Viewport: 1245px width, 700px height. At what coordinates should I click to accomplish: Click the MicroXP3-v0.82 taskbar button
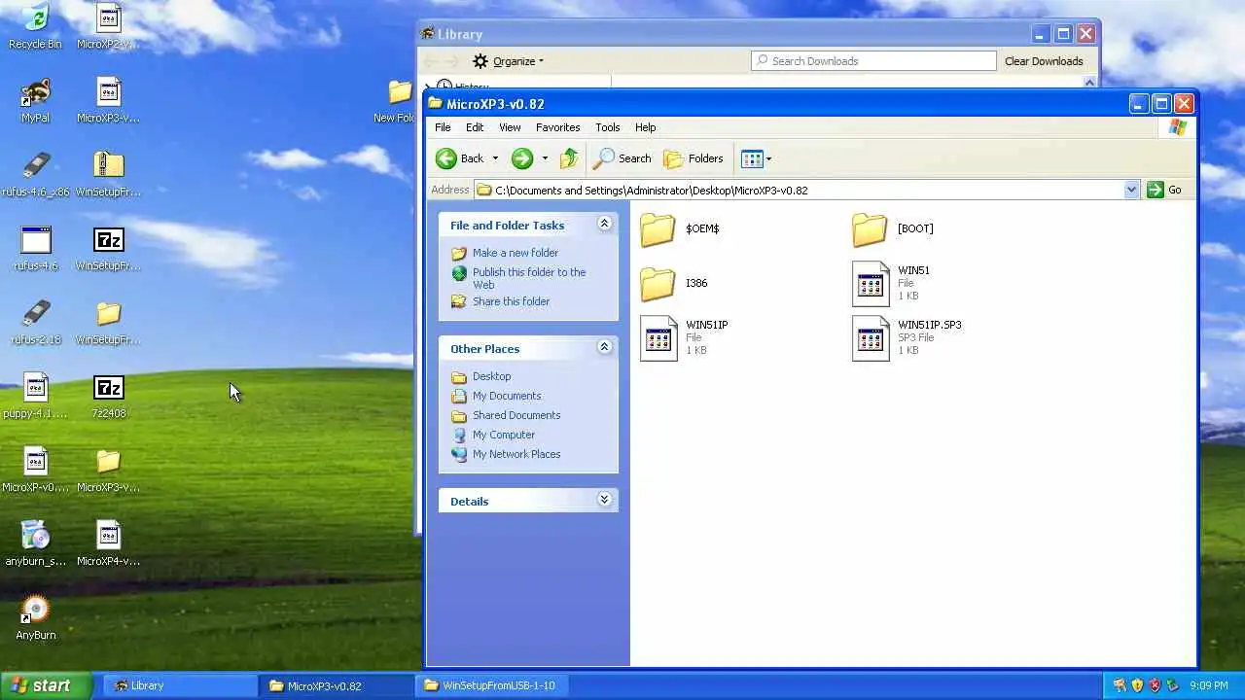pos(338,685)
